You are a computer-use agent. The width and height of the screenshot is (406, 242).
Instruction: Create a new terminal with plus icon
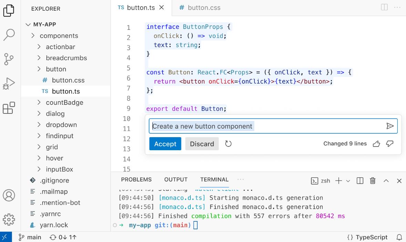click(339, 181)
